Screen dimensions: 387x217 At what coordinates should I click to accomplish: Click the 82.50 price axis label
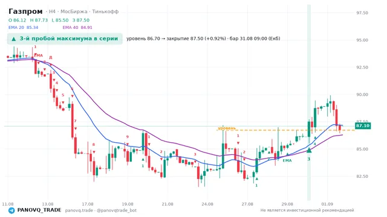point(362,177)
